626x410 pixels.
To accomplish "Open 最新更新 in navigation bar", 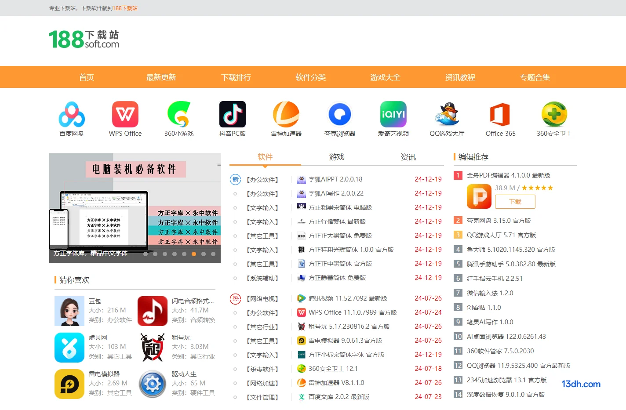I will [161, 77].
